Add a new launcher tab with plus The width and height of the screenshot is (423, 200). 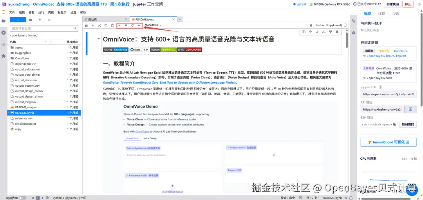point(180,20)
